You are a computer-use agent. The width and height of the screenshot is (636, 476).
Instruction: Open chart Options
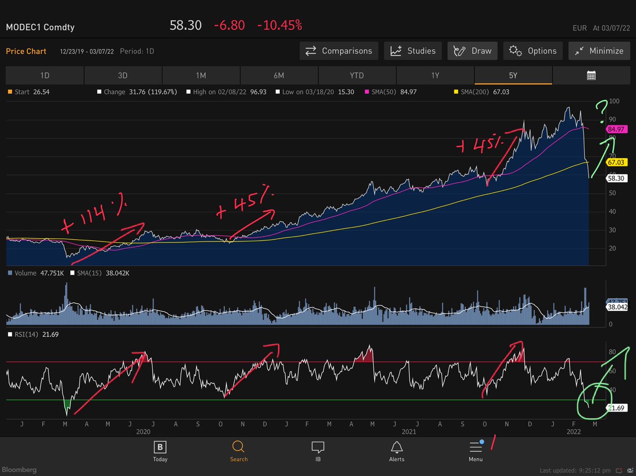533,51
